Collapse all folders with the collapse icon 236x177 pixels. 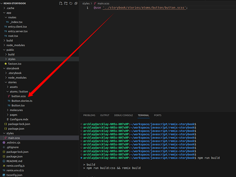tap(76, 3)
